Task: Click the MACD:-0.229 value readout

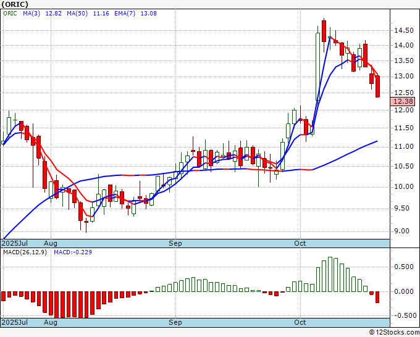Action: click(x=73, y=252)
